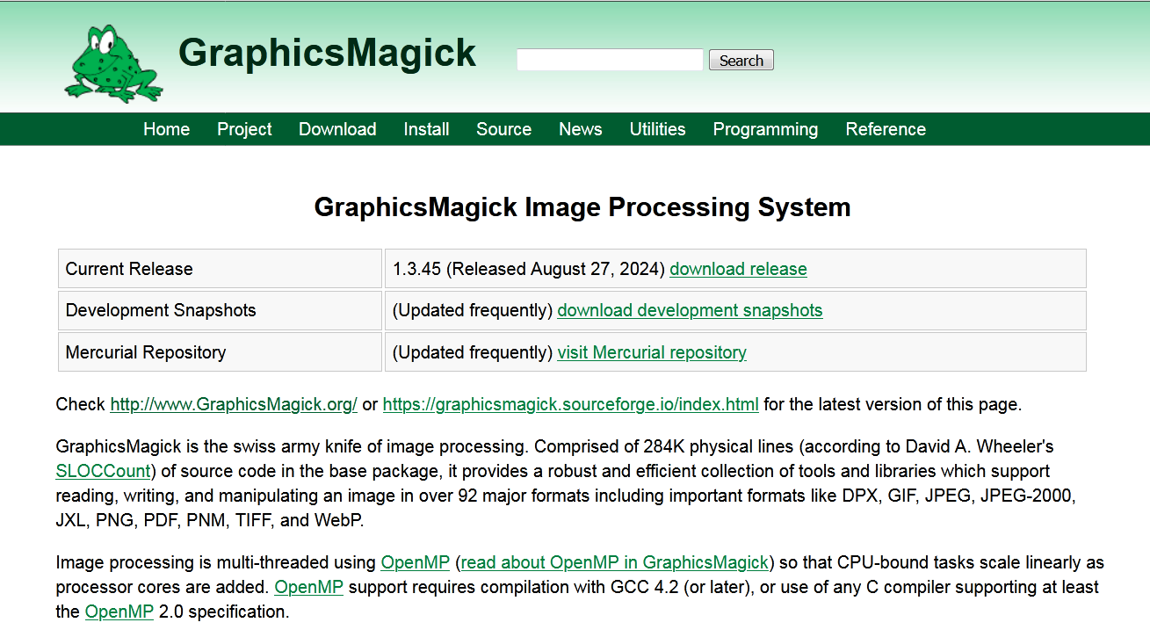
Task: Click the GraphicsMagick frog logo
Action: (112, 62)
